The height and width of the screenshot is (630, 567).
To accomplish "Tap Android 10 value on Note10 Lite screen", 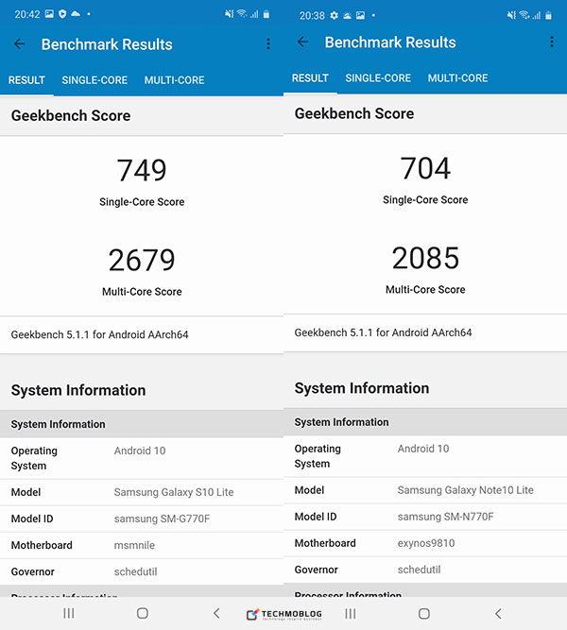I will [423, 449].
